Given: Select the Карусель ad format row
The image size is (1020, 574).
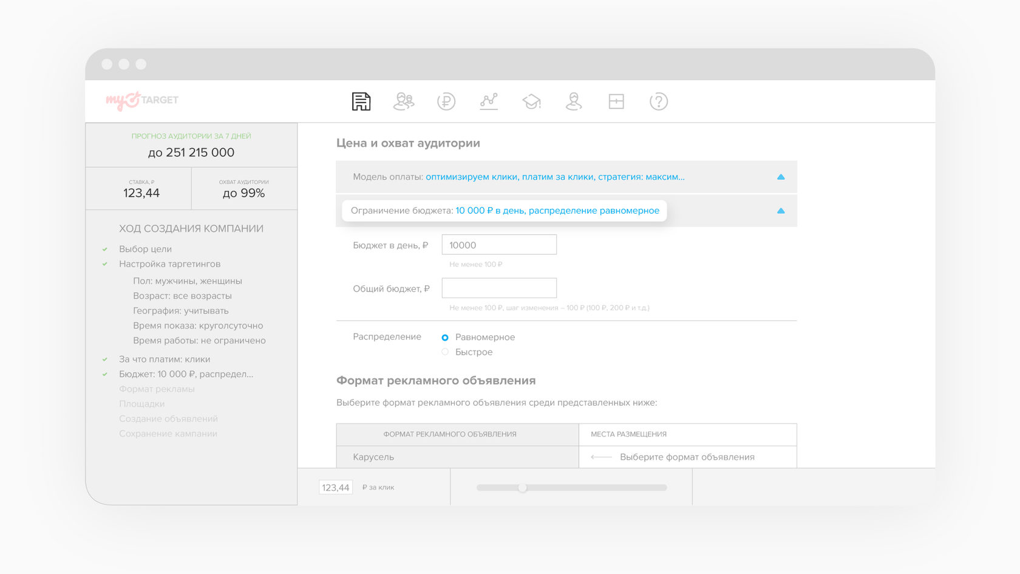Looking at the screenshot, I should (x=457, y=457).
